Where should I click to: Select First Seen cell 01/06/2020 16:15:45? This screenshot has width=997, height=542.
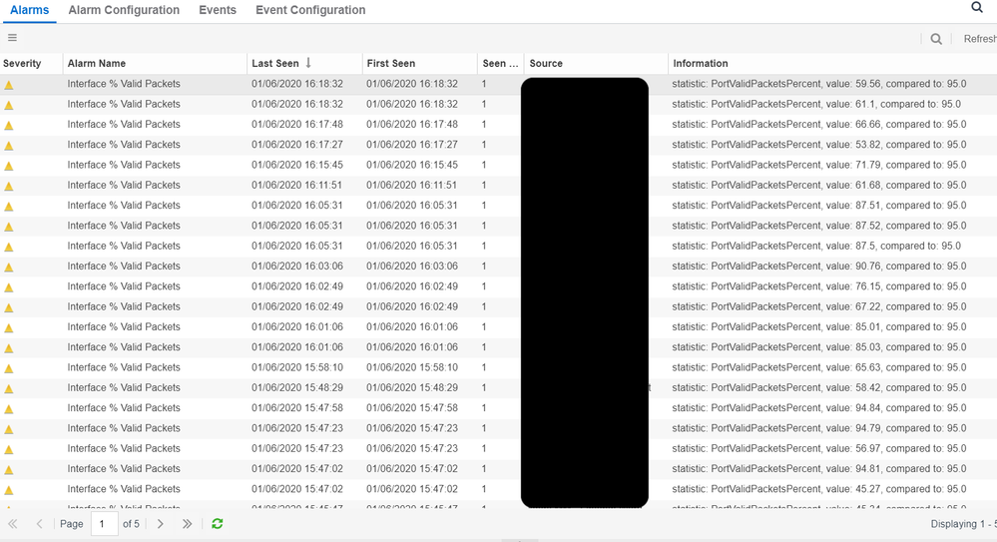412,165
